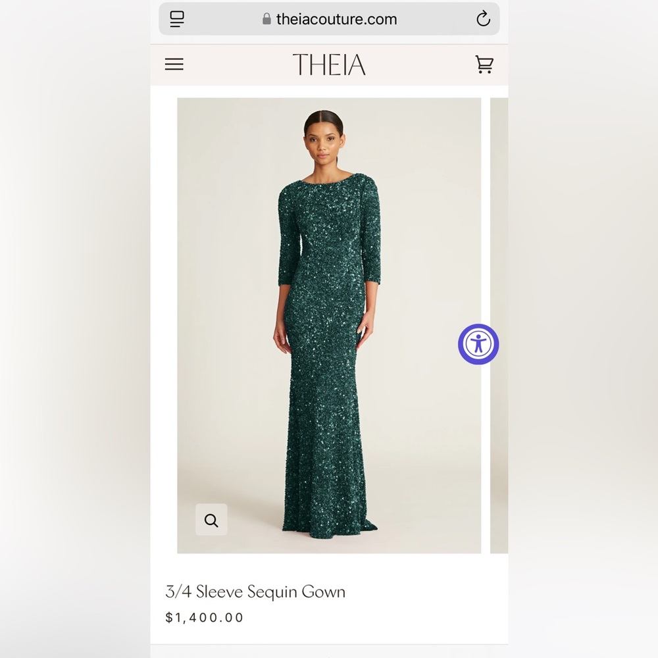This screenshot has height=658, width=658.
Task: Click the gown's sequined sleeve in photo
Action: coord(371,235)
